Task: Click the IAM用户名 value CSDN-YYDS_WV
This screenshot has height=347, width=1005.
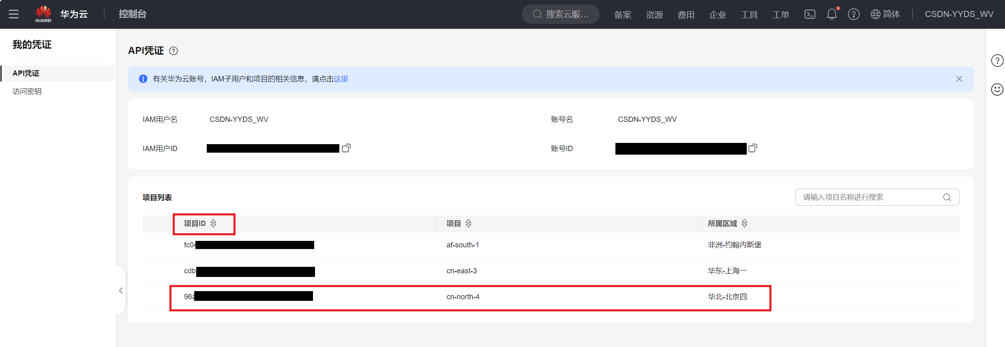Action: (239, 119)
